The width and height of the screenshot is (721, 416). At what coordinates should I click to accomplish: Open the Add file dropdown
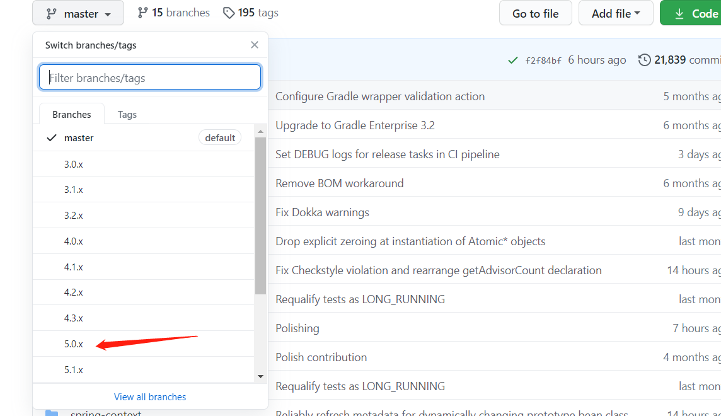pyautogui.click(x=616, y=13)
